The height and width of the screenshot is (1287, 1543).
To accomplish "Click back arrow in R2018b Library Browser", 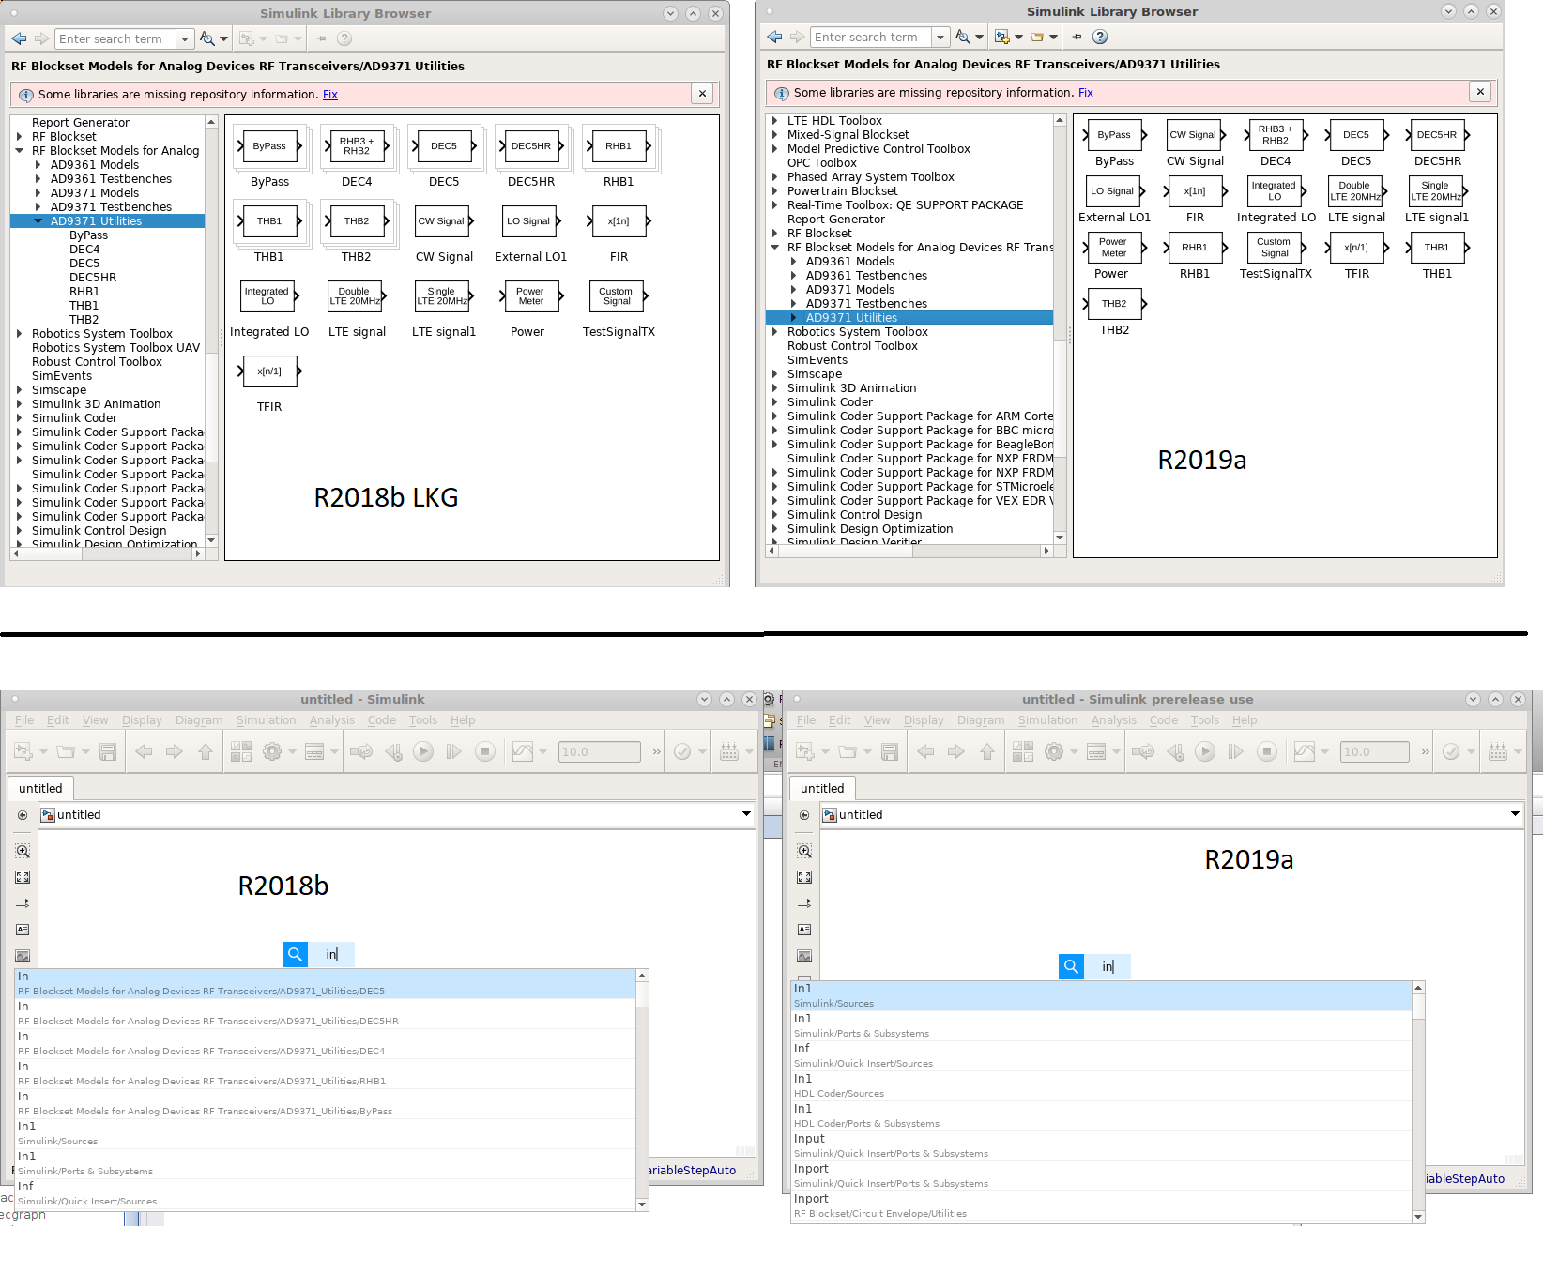I will [19, 38].
